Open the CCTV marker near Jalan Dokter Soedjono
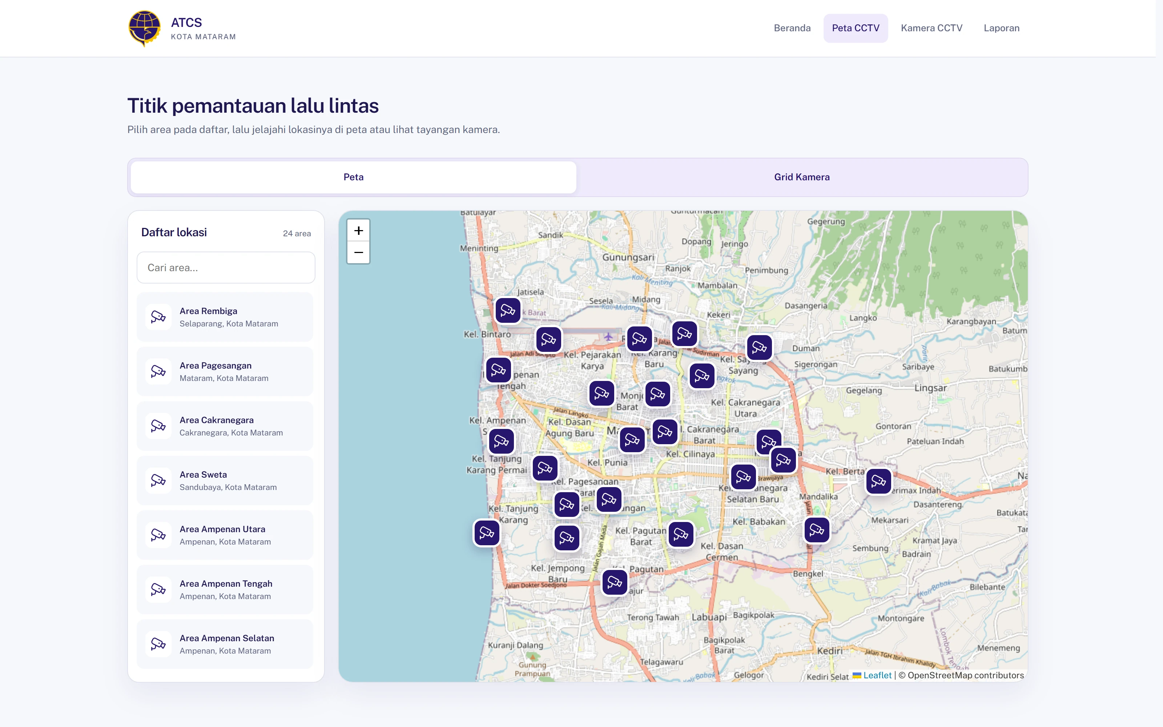Screen dimensions: 1163x727 coord(615,582)
